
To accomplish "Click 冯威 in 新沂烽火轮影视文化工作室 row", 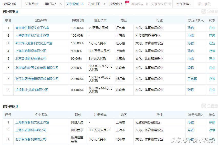I will (191, 43).
